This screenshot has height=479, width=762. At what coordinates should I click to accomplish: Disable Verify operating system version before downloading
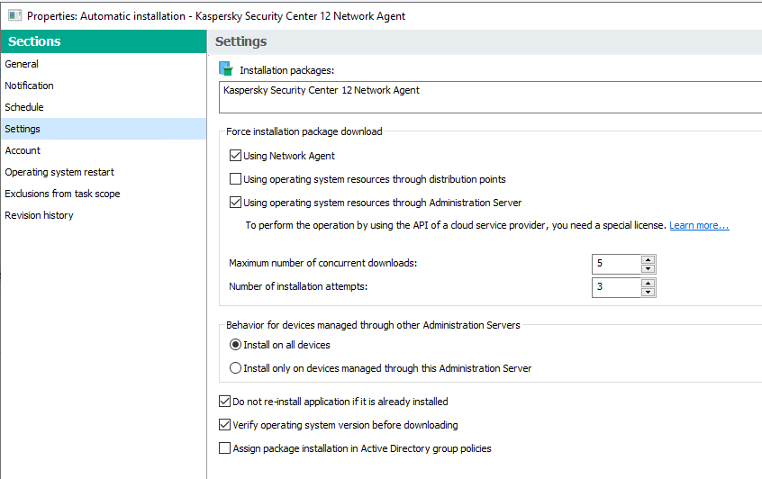pyautogui.click(x=225, y=425)
